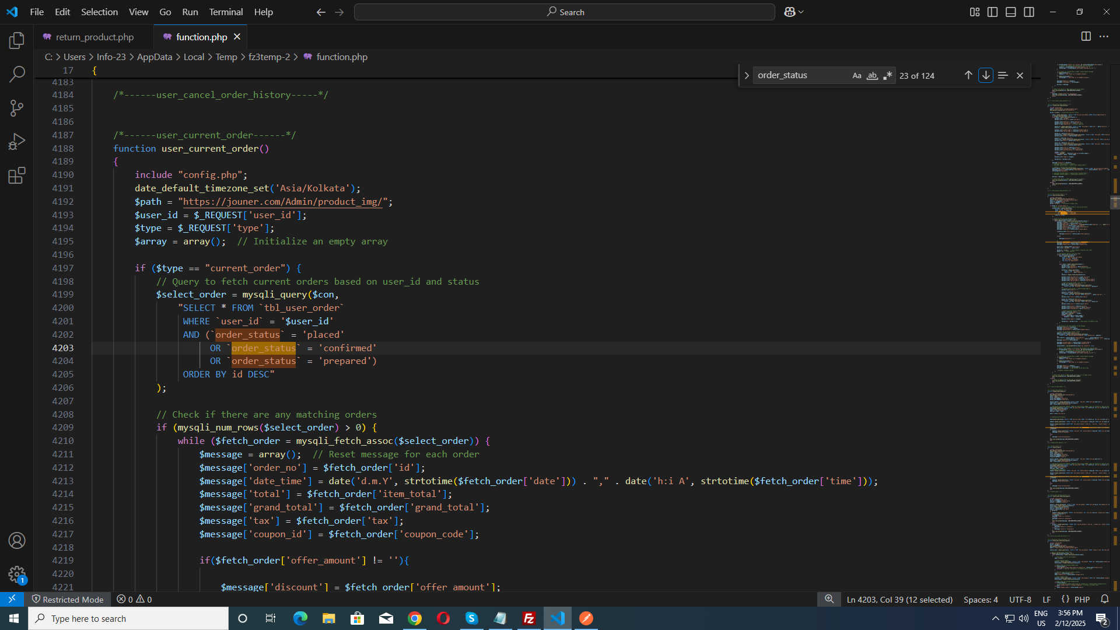Screen dimensions: 1120x630
Task: Open the PHP language mode selector
Action: pos(1081,599)
